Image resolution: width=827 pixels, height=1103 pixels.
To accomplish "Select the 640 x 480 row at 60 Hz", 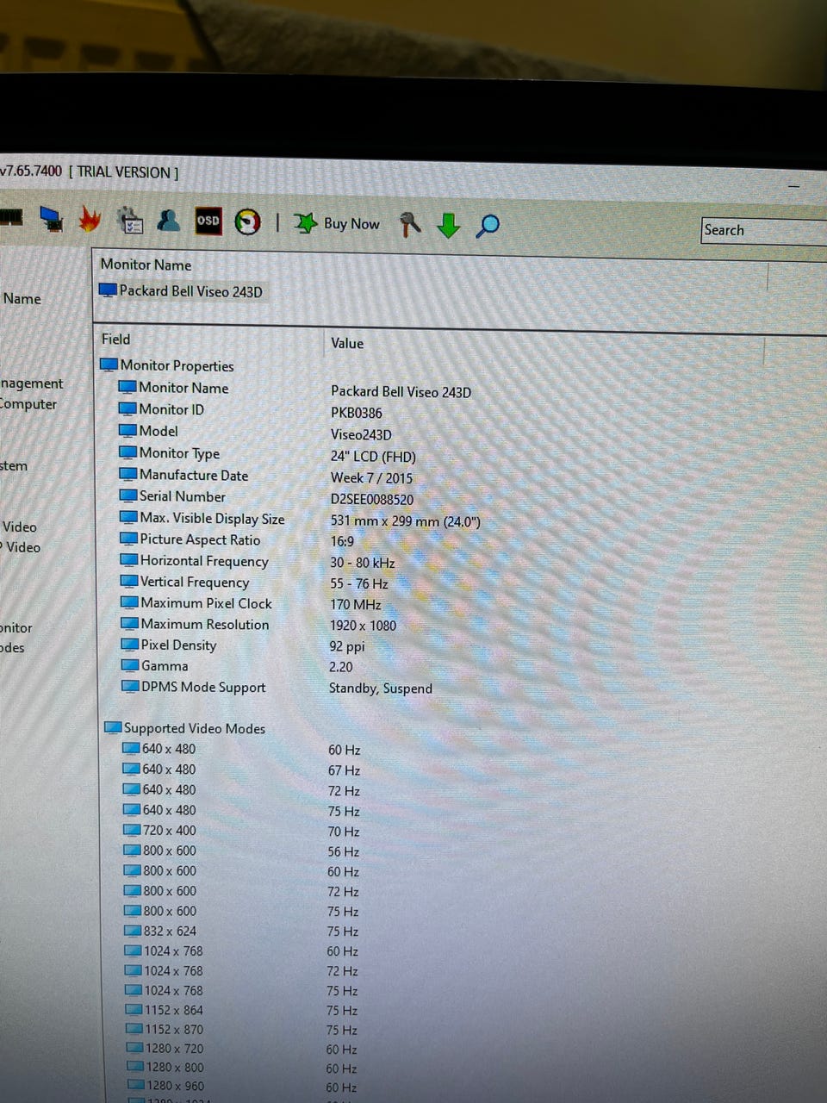I will 241,749.
